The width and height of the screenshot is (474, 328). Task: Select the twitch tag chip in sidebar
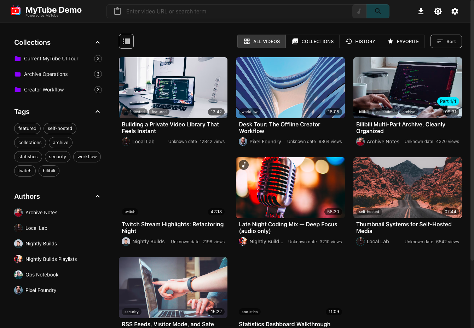[x=25, y=171]
